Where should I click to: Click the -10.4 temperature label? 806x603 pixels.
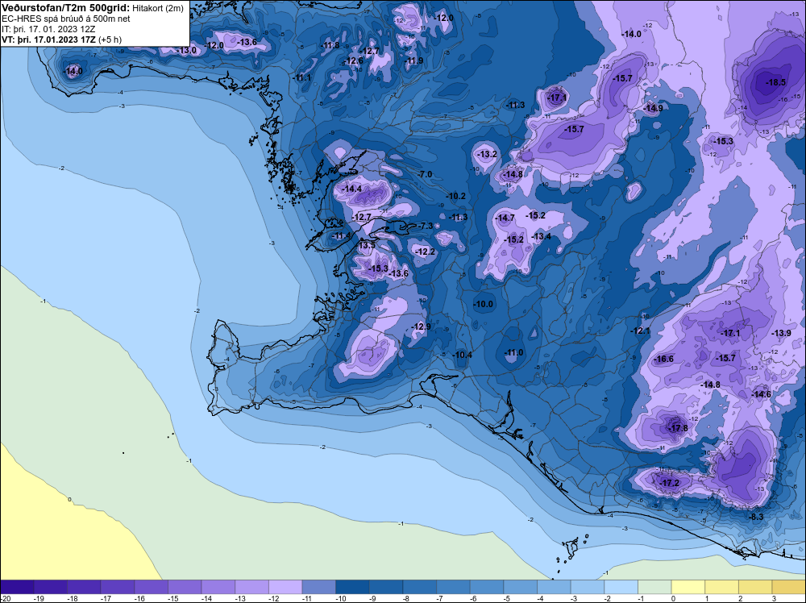(x=462, y=355)
